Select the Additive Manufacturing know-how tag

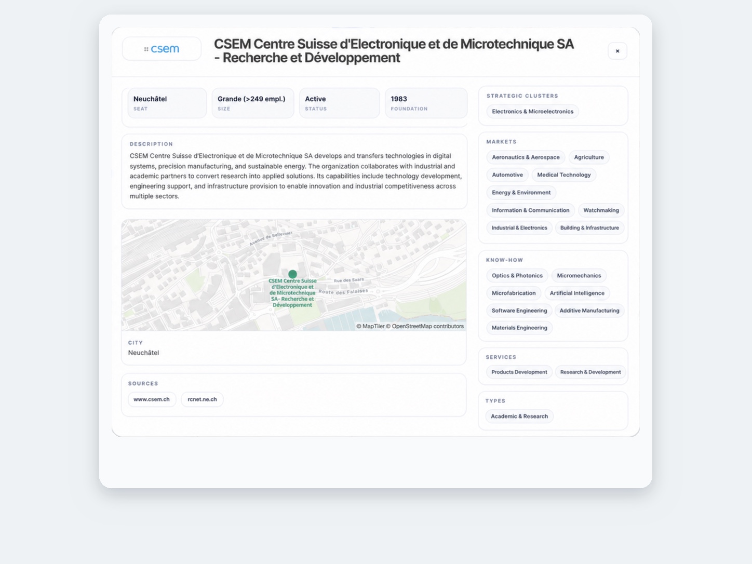[x=589, y=311]
